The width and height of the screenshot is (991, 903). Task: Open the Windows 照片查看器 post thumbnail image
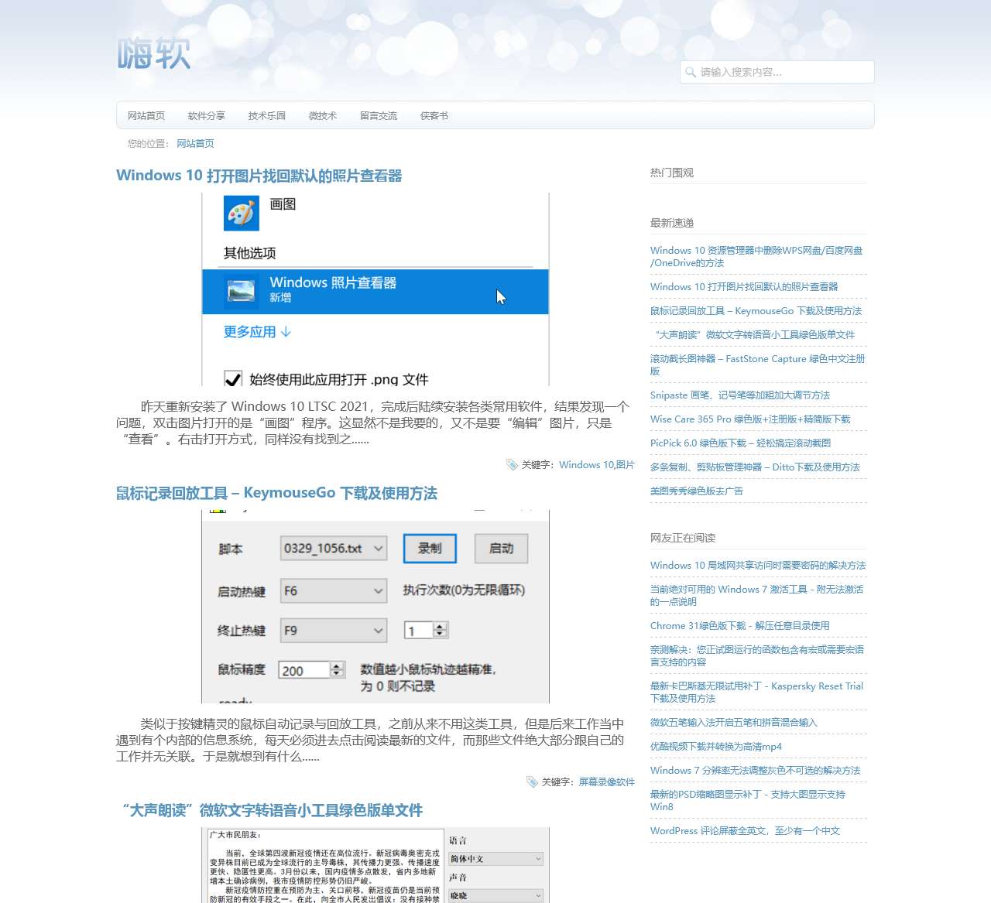(x=375, y=289)
